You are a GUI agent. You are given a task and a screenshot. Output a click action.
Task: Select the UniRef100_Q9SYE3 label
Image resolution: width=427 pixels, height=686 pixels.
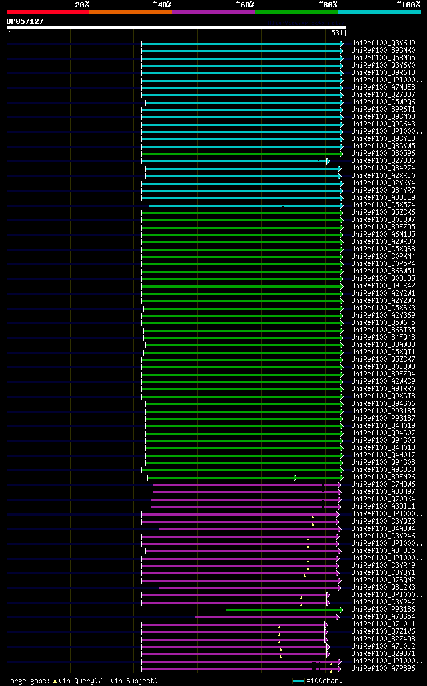[x=384, y=139]
